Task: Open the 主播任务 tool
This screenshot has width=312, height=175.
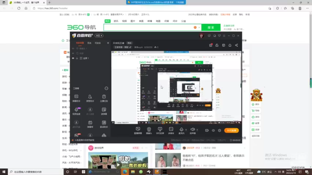Action: coord(104,98)
